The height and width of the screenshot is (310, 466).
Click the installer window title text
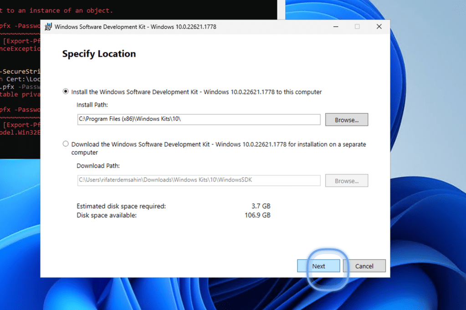[135, 27]
